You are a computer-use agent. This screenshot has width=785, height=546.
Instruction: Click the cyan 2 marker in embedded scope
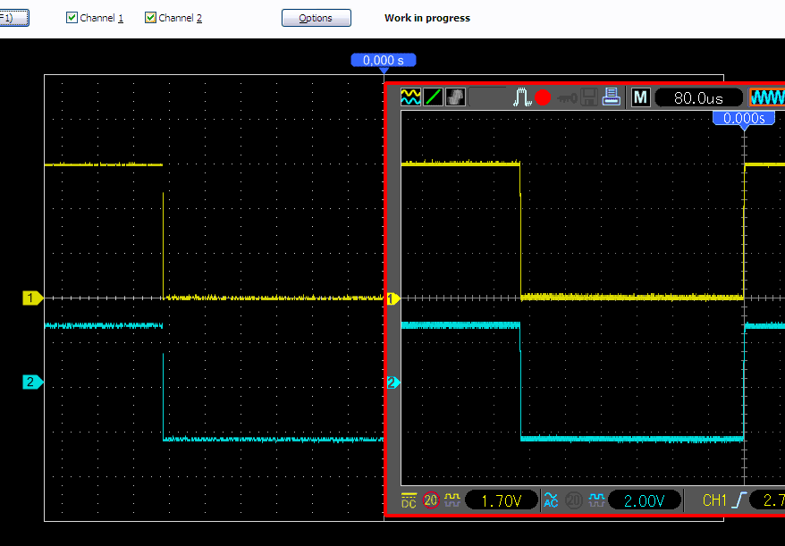(x=393, y=382)
